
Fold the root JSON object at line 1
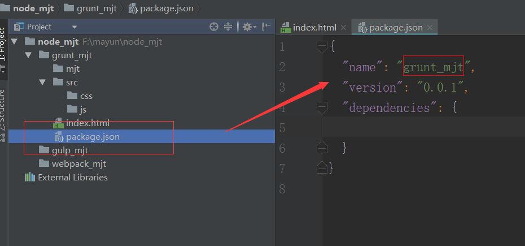[322, 46]
